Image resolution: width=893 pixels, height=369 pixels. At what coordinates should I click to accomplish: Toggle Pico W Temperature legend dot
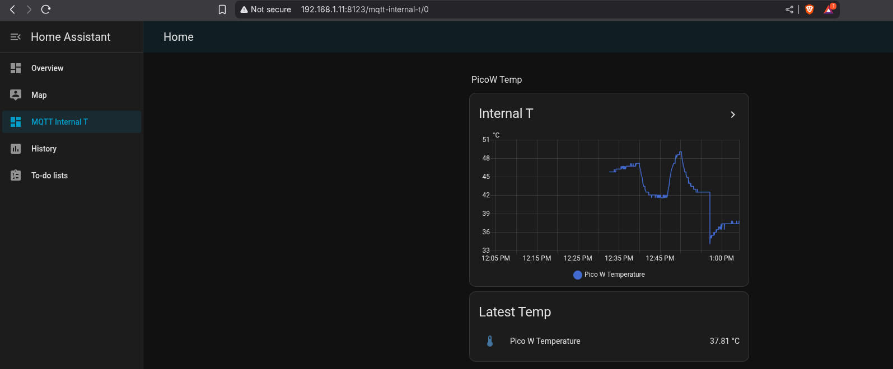(578, 275)
